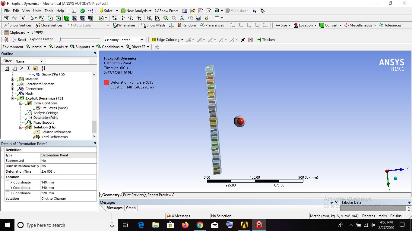Click the Thicken annotation icon
This screenshot has width=412, height=231.
(259, 40)
